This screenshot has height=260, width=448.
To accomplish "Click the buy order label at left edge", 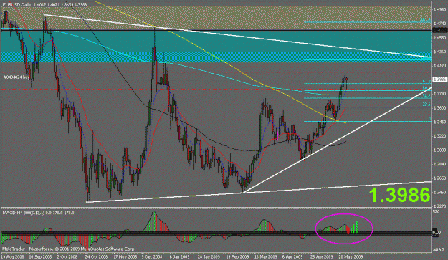I will (16, 77).
